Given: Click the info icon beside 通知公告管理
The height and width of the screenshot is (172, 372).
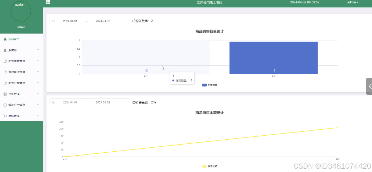Looking at the screenshot, I should click(5, 105).
